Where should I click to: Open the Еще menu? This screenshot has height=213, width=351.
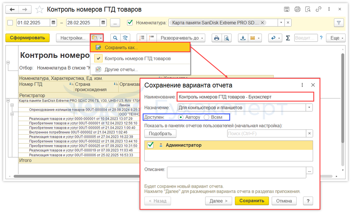click(337, 38)
